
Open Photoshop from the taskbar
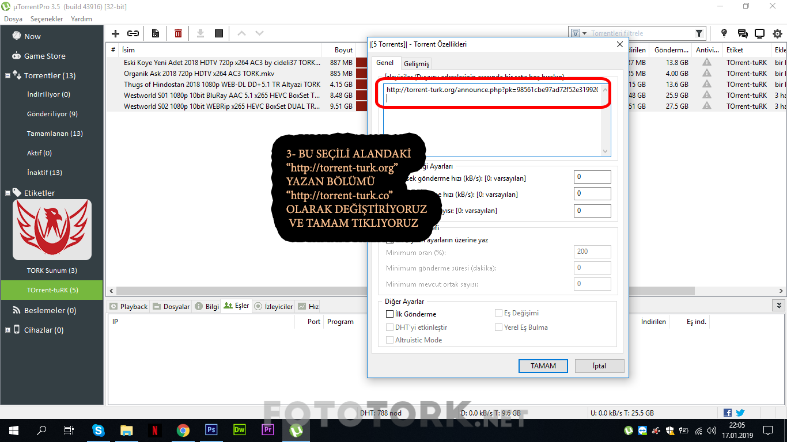[x=211, y=430]
